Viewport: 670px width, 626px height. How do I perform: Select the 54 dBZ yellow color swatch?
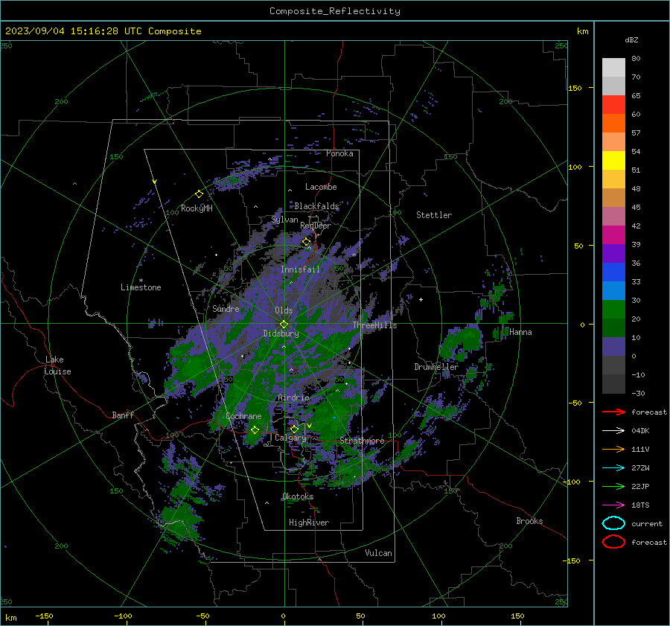(613, 160)
